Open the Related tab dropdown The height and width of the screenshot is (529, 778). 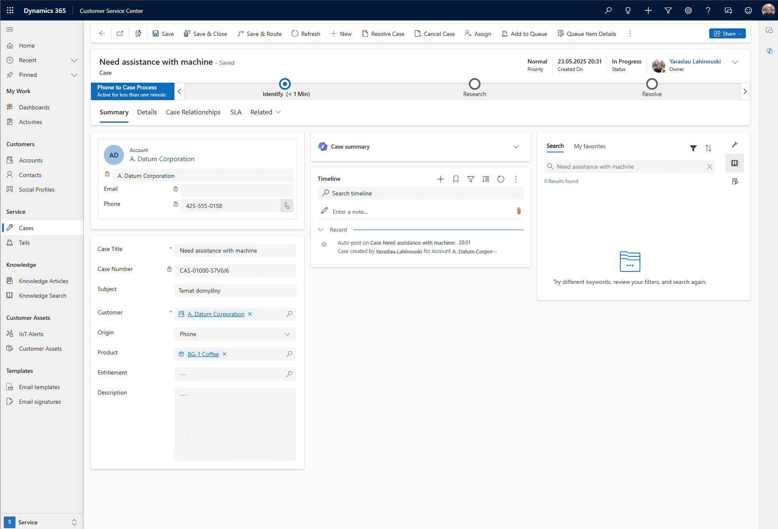click(265, 112)
